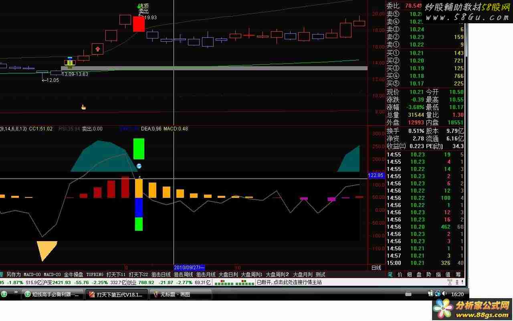Select the 值 tab in the quote panel
The image size is (513, 321).
[x=448, y=274]
